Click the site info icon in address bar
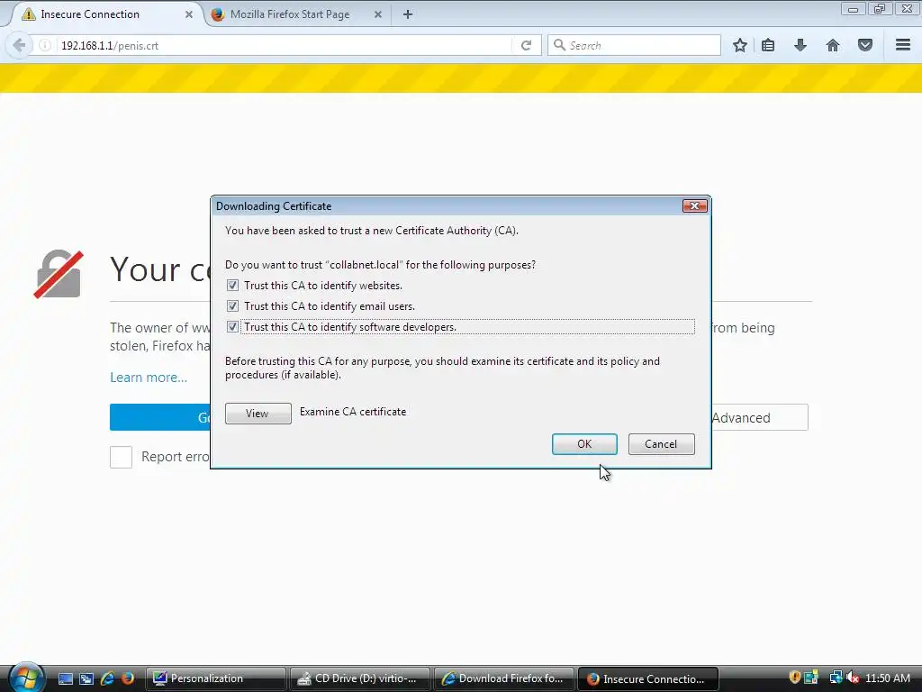The image size is (922, 692). [x=45, y=45]
